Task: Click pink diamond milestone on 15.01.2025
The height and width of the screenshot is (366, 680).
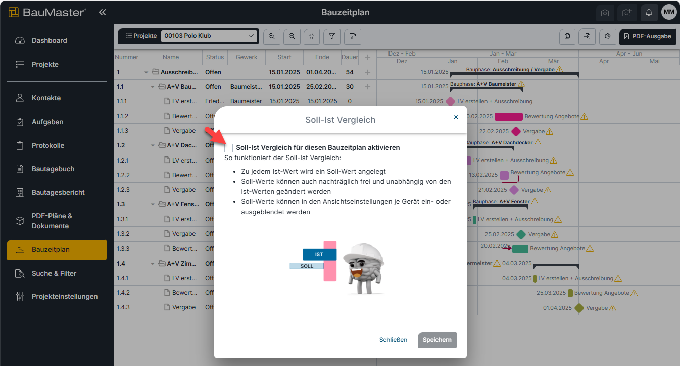Action: click(x=451, y=101)
